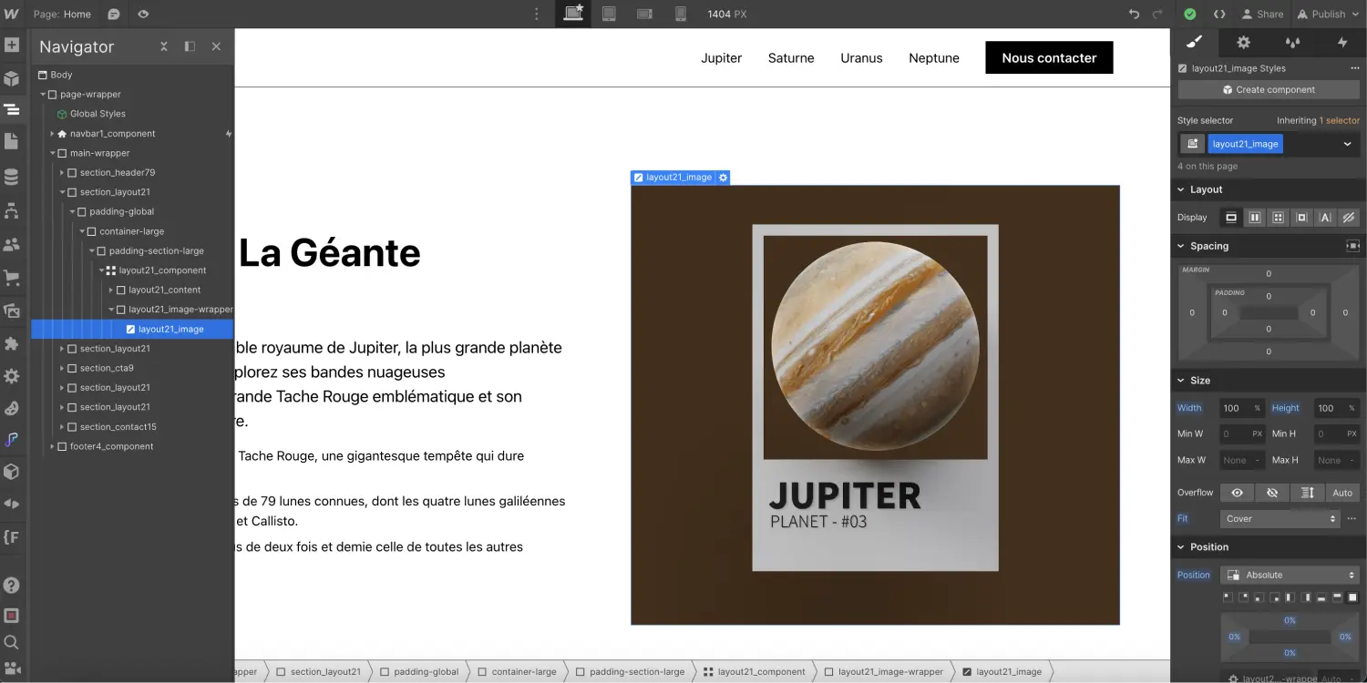Set Overflow to Auto
The image size is (1367, 683).
(1341, 492)
